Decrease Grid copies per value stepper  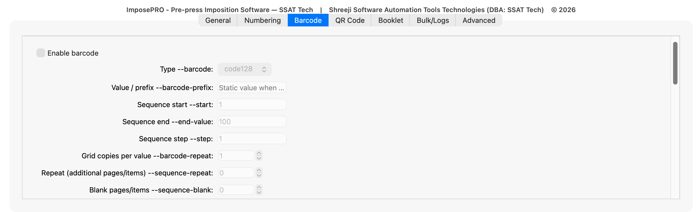tap(259, 159)
